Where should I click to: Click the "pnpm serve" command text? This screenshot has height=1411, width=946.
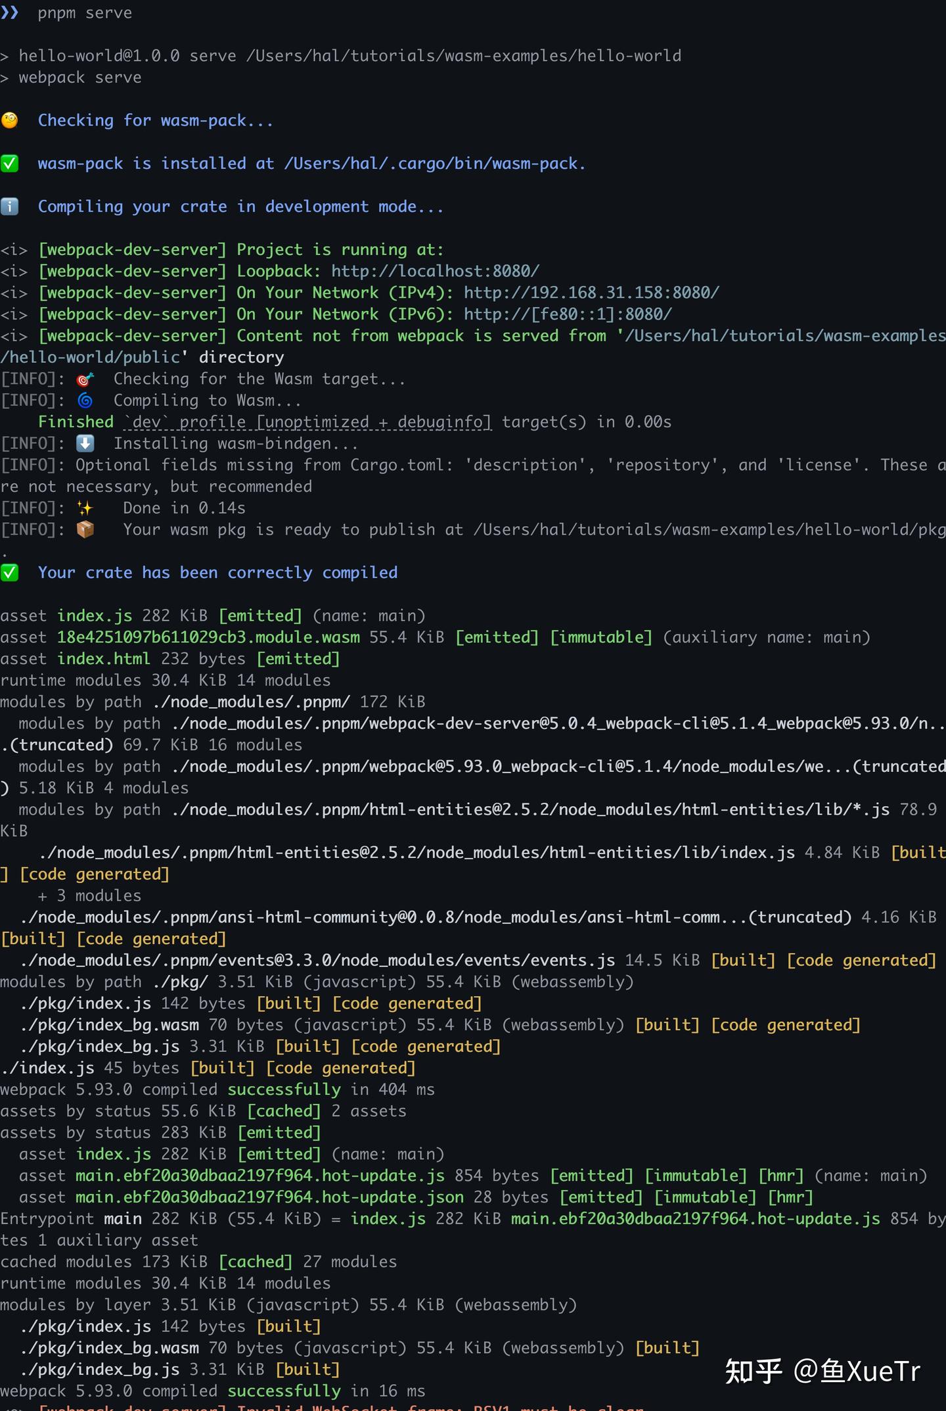tap(85, 13)
